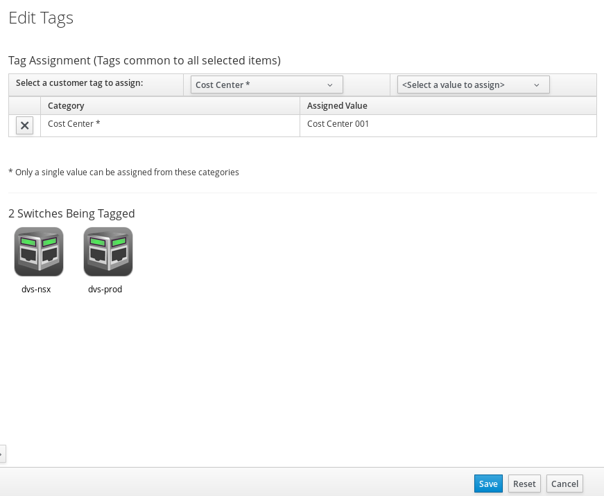Click the dvs-nsx switch thumbnail image
The height and width of the screenshot is (496, 604).
coord(38,251)
